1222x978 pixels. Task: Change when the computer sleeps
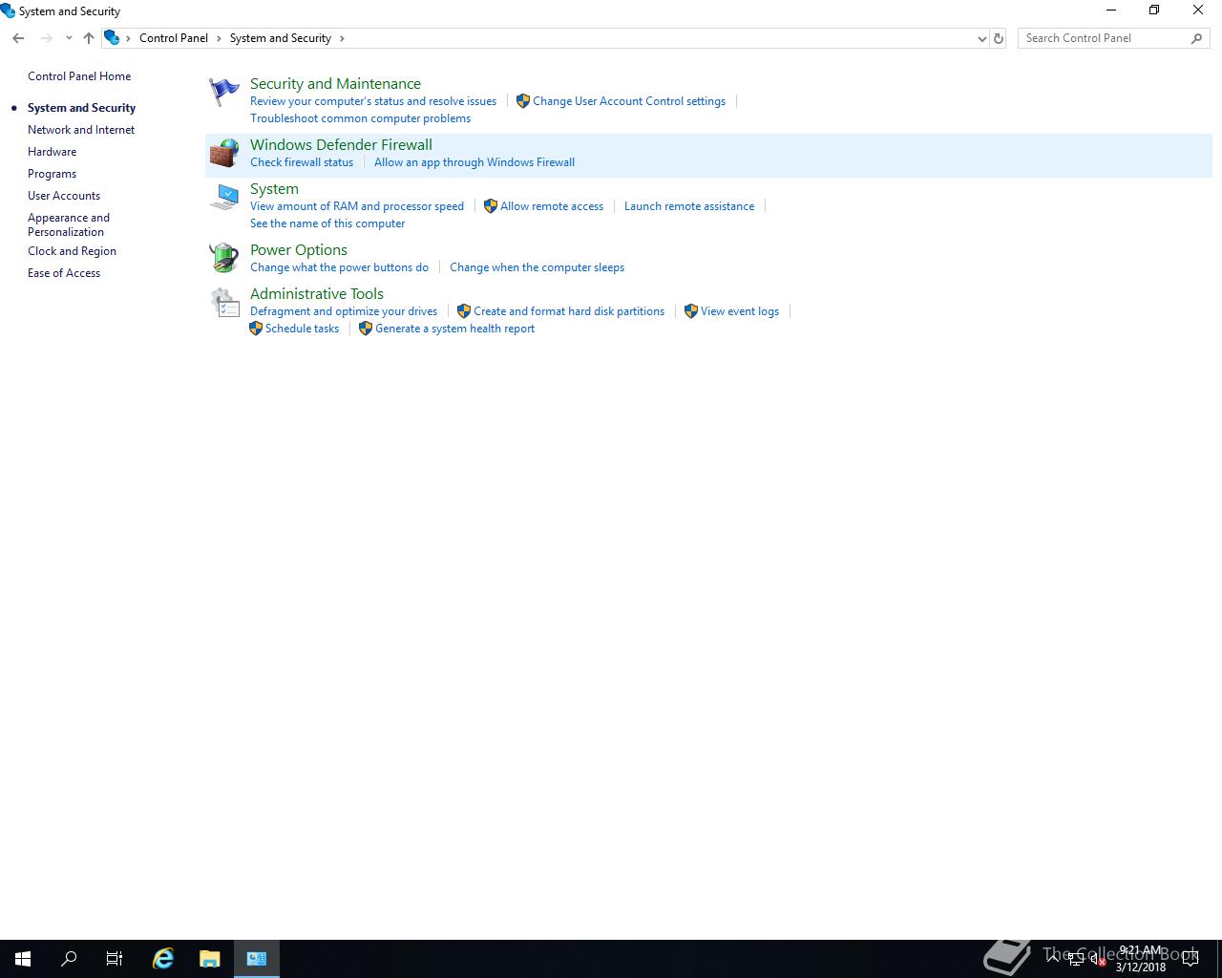click(537, 267)
